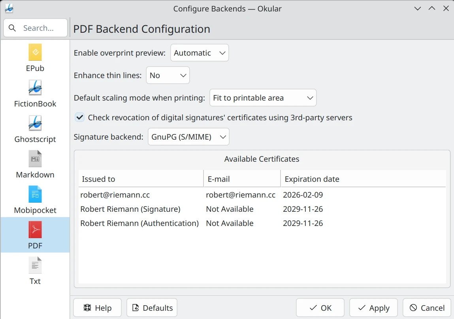
Task: Select the Mobipocket backend icon
Action: click(x=35, y=194)
